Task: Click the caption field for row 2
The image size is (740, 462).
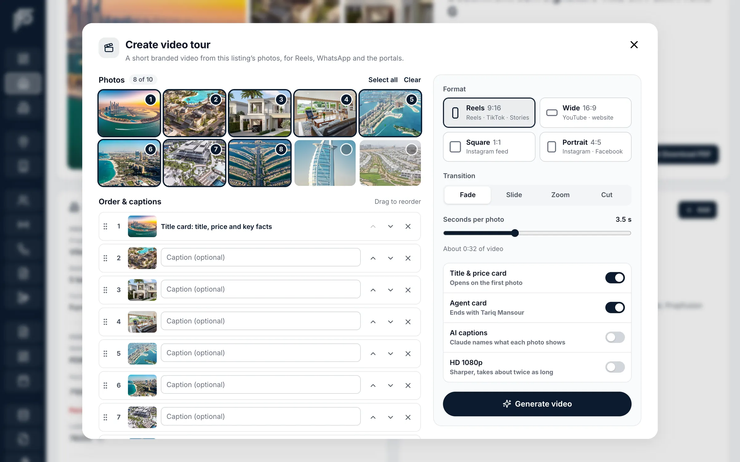Action: (261, 257)
